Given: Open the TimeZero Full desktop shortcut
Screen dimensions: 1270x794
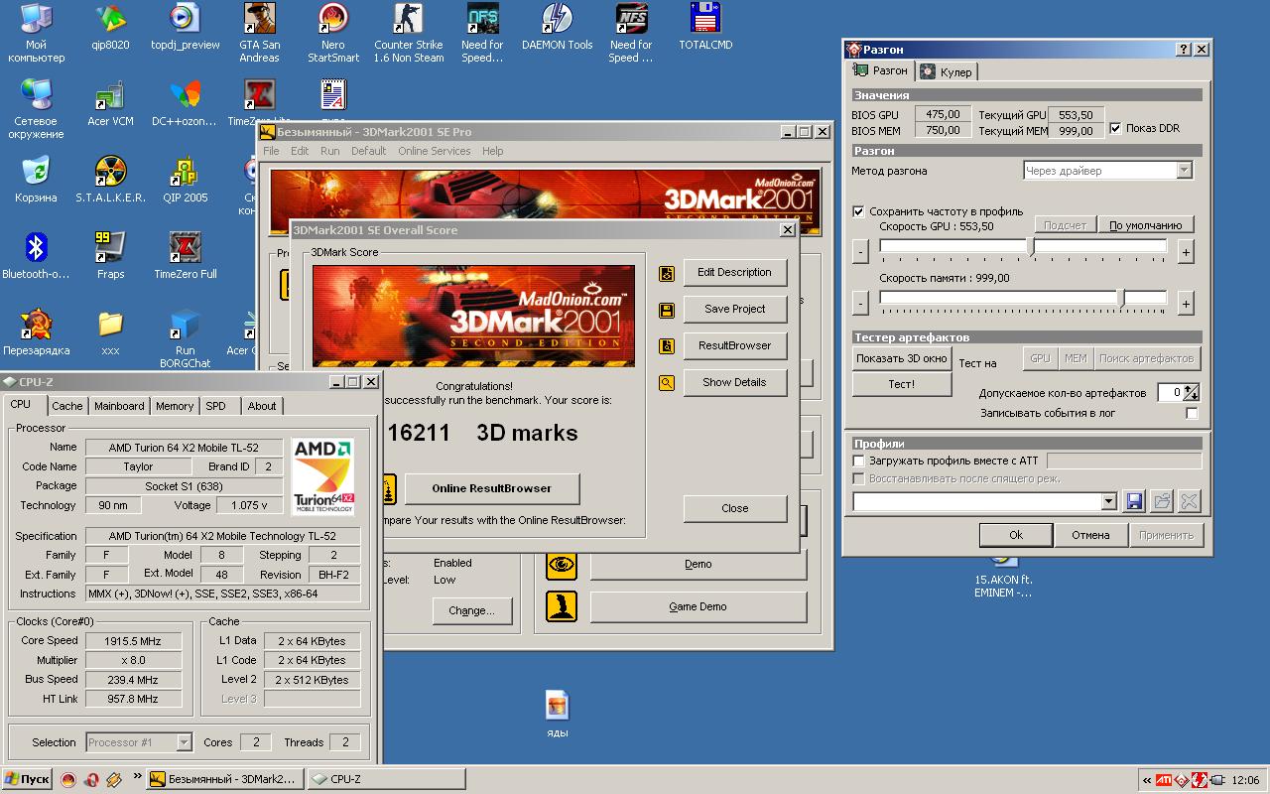Looking at the screenshot, I should tap(185, 247).
